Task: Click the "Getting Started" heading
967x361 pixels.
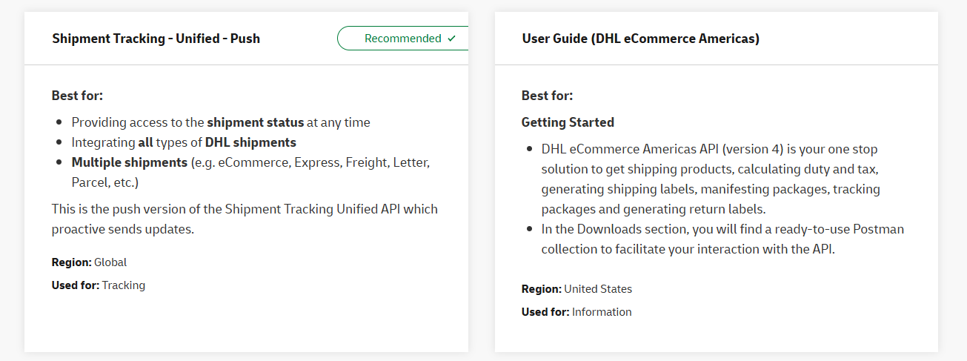Action: coord(568,122)
